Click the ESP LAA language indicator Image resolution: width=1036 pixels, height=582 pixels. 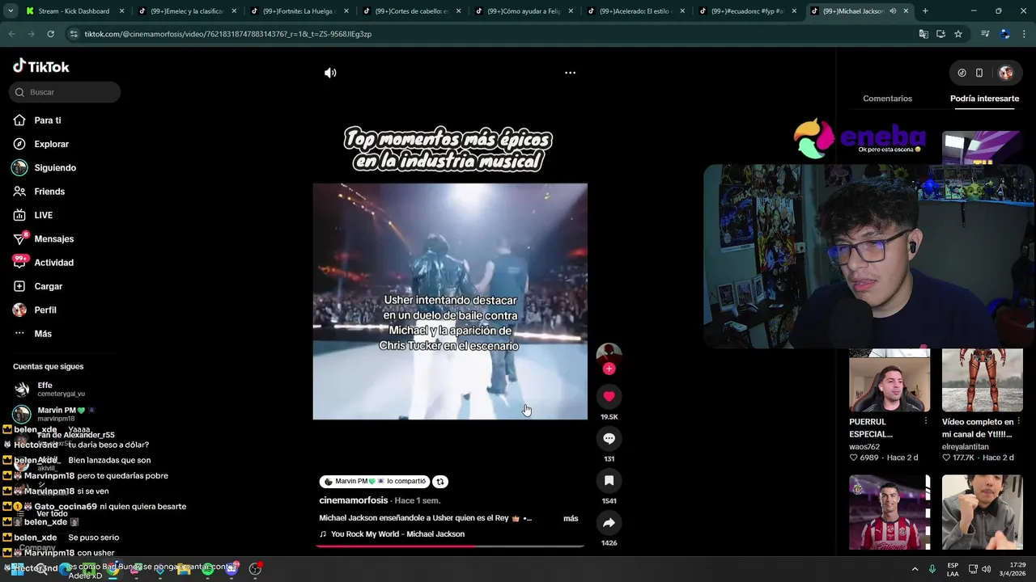click(953, 569)
